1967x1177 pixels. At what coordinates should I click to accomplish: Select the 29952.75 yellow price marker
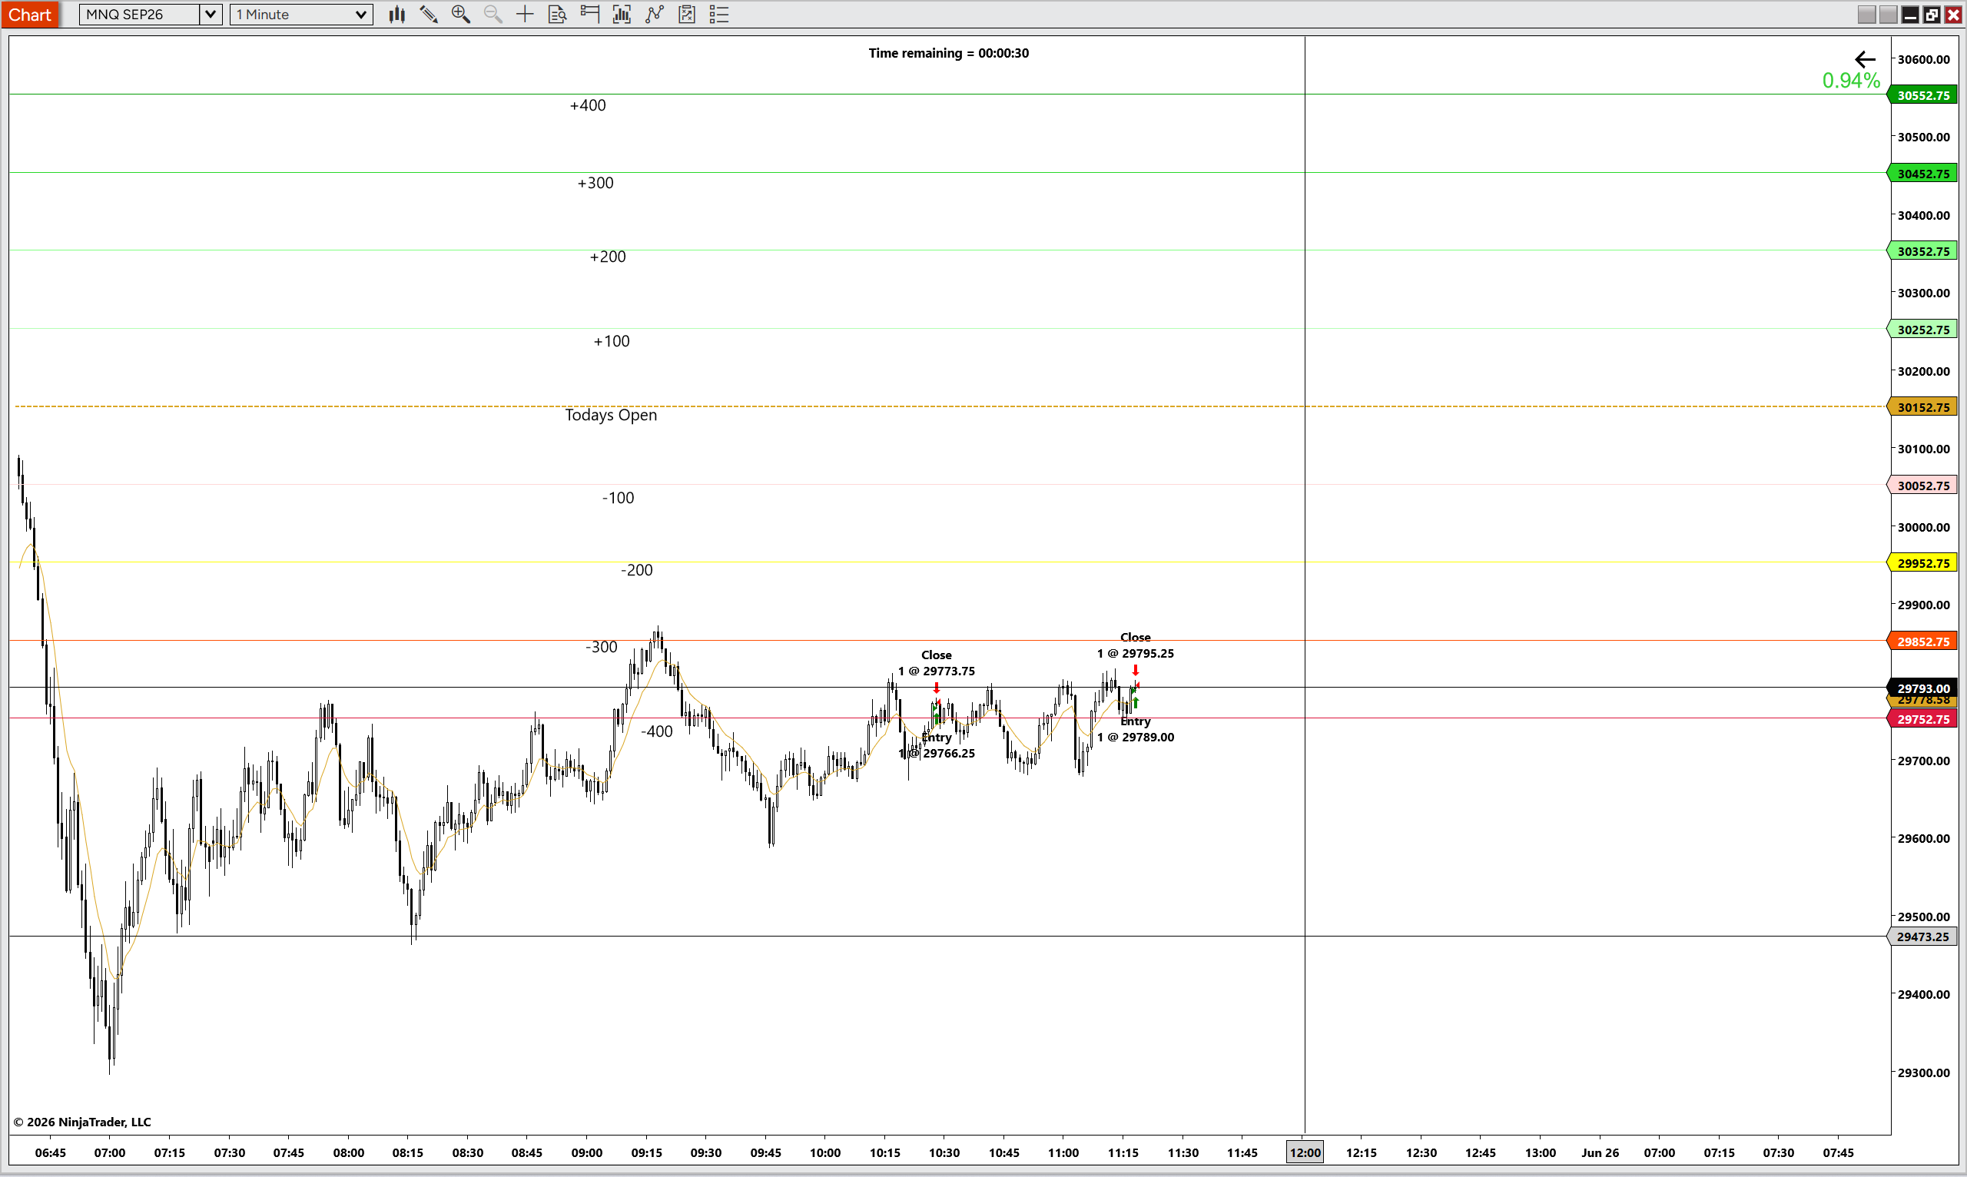tap(1923, 563)
